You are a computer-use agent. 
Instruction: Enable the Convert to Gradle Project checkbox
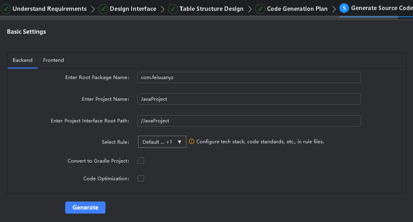141,161
